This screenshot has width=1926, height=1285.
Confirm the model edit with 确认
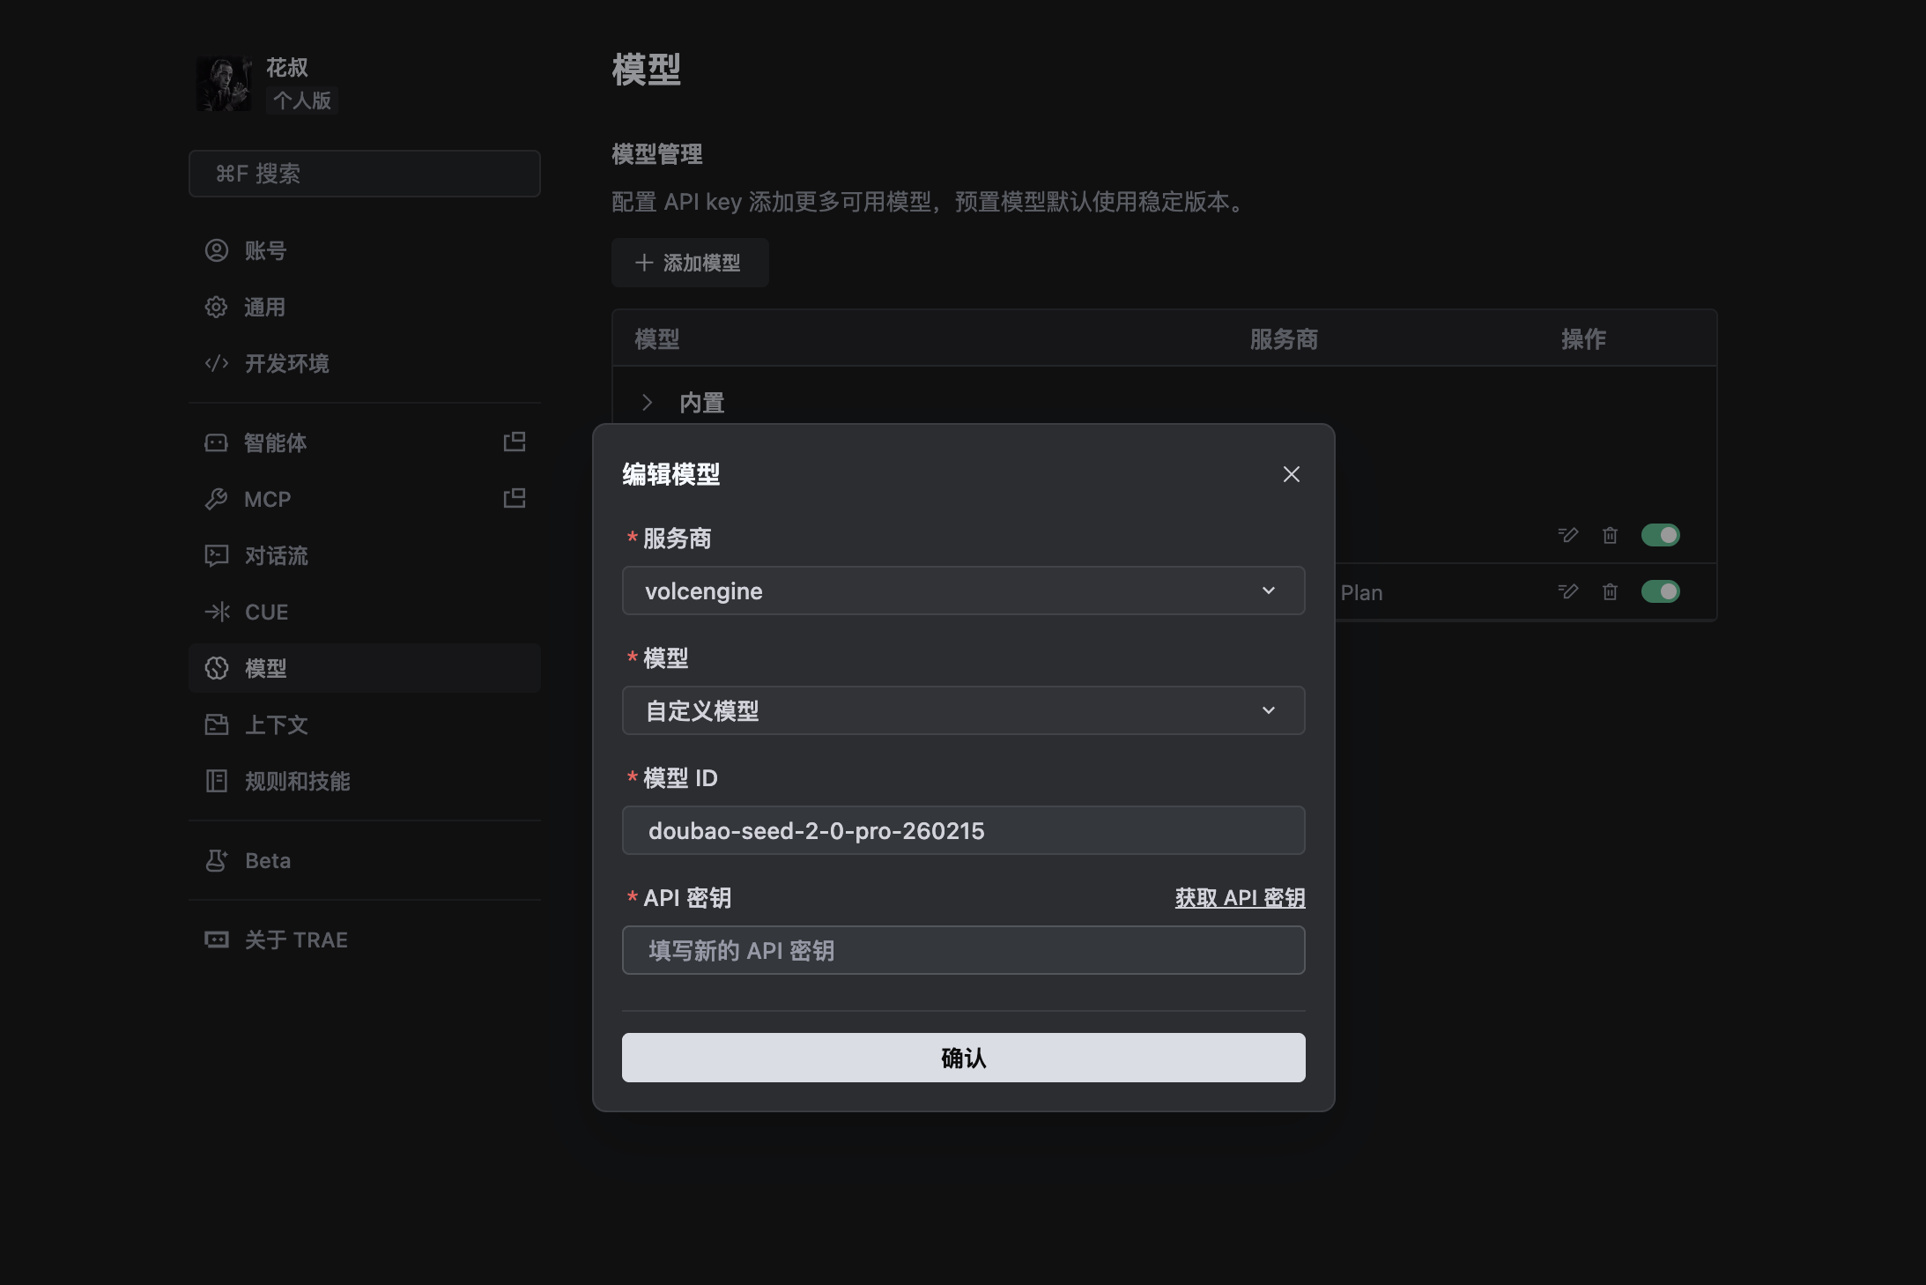[962, 1058]
